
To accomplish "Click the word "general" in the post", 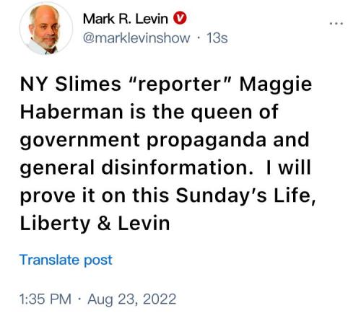I will click(x=57, y=169).
